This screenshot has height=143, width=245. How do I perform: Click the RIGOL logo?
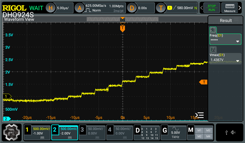click(x=14, y=8)
